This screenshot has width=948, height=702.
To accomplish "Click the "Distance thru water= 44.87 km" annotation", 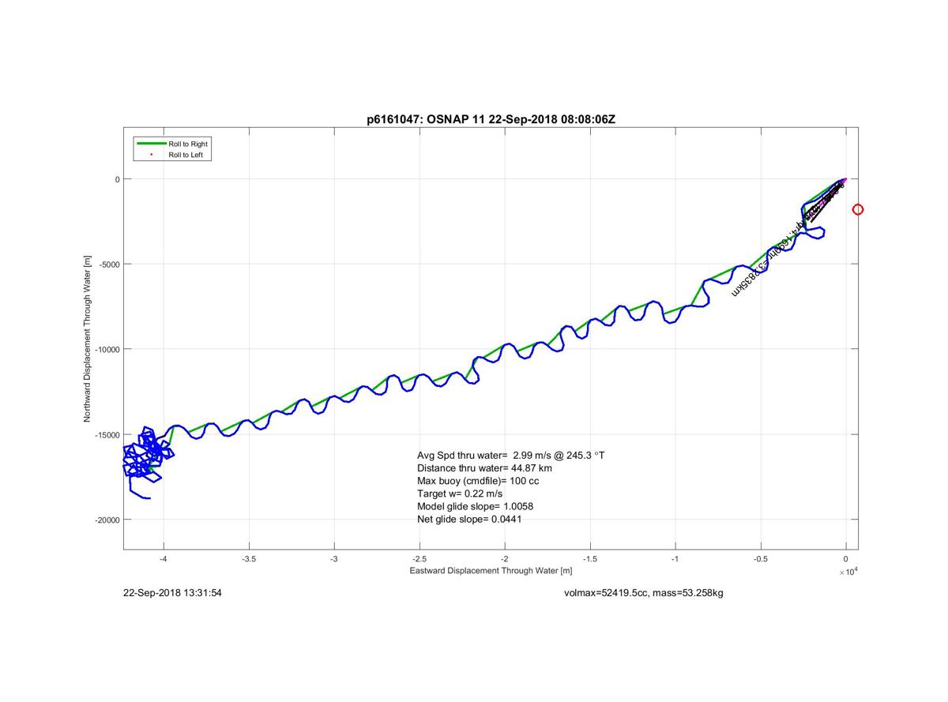I will click(x=484, y=468).
